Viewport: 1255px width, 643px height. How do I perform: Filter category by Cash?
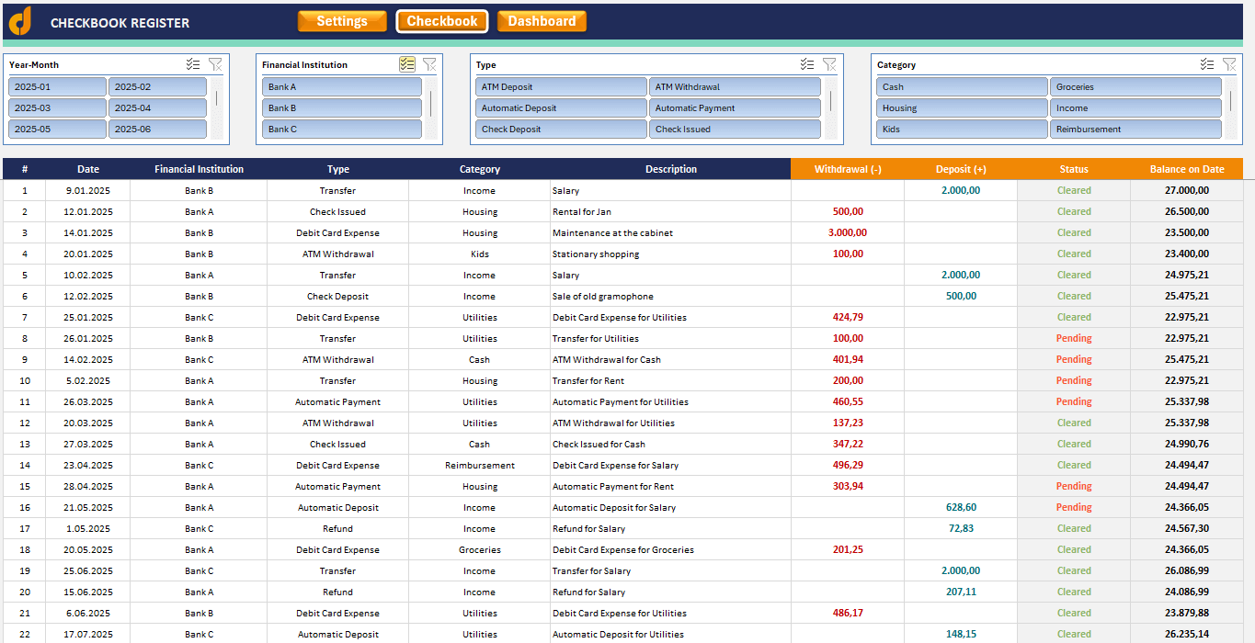click(x=962, y=87)
